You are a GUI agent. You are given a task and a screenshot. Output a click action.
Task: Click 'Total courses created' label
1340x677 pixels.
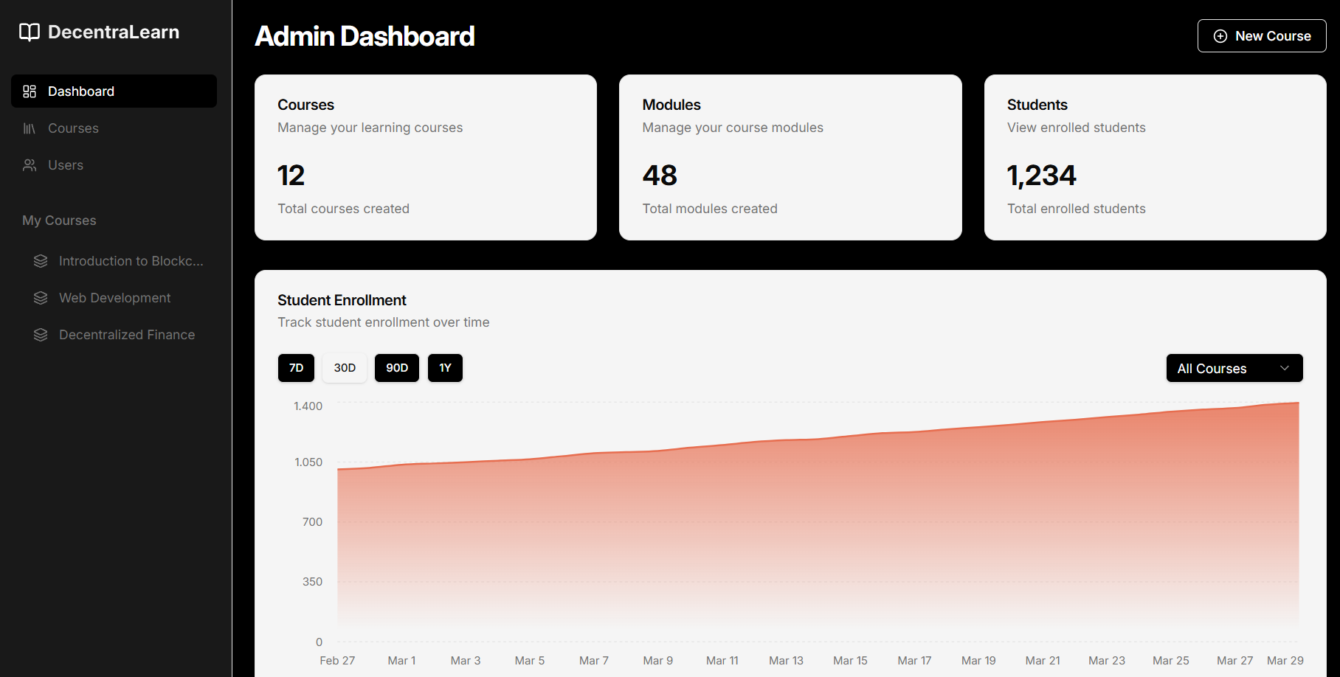click(343, 209)
